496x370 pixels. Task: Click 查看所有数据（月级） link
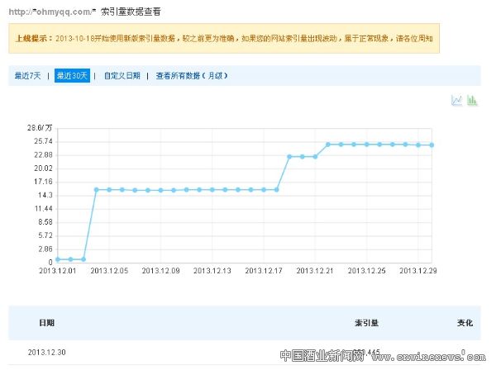pyautogui.click(x=192, y=76)
